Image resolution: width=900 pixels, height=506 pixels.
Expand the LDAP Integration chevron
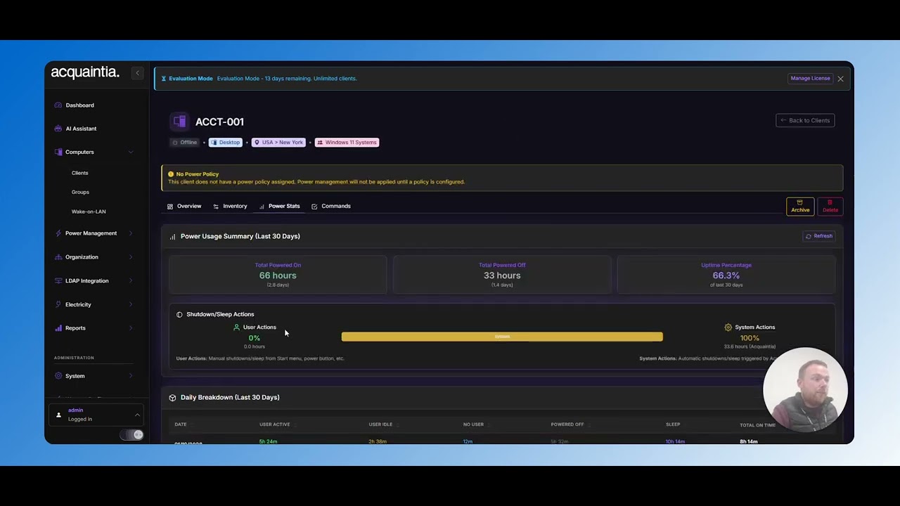[131, 281]
